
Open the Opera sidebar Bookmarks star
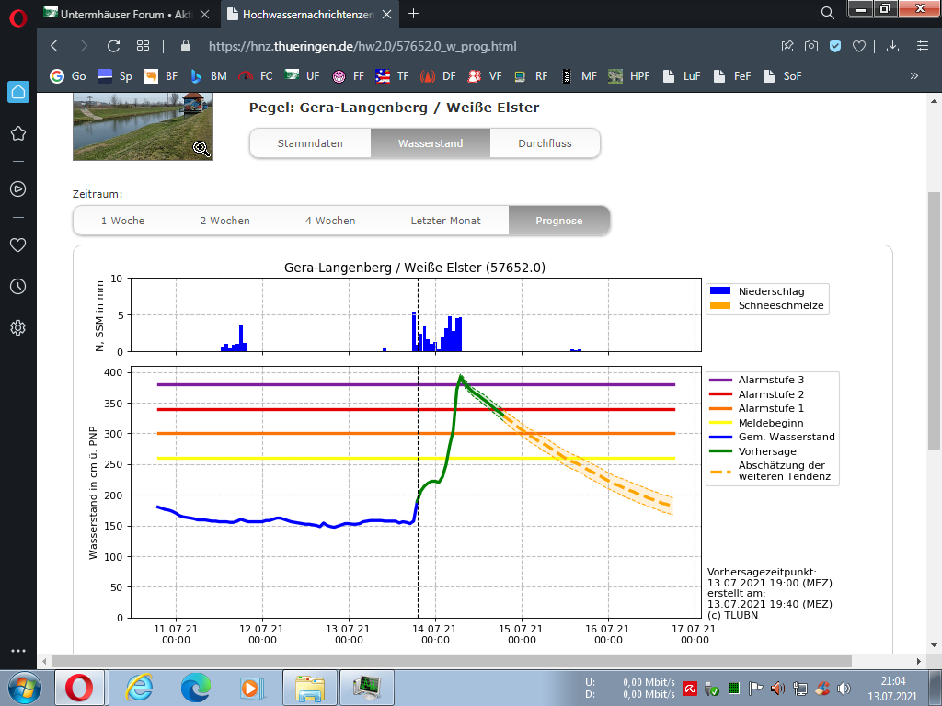pyautogui.click(x=17, y=133)
